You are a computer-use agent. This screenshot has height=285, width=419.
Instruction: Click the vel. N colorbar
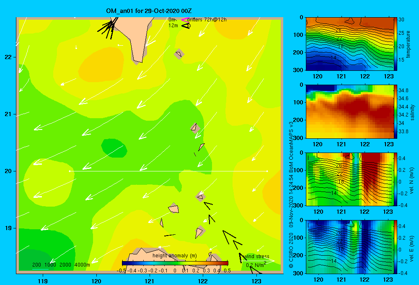coord(395,179)
